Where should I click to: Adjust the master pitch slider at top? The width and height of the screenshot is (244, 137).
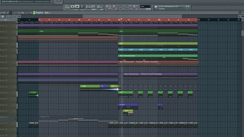click(61, 2)
